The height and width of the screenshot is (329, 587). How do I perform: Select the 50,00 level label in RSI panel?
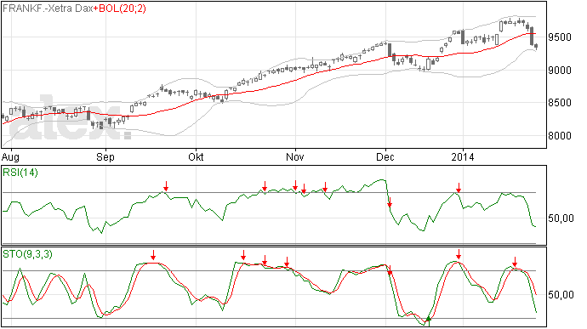[561, 218]
